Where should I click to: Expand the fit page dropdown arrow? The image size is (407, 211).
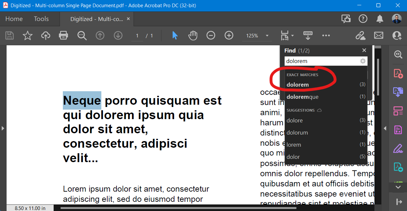pos(292,35)
